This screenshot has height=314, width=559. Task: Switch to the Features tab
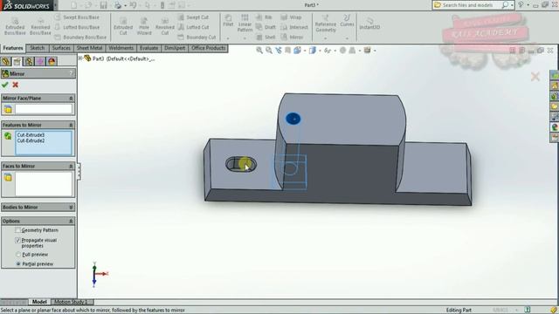(x=13, y=48)
